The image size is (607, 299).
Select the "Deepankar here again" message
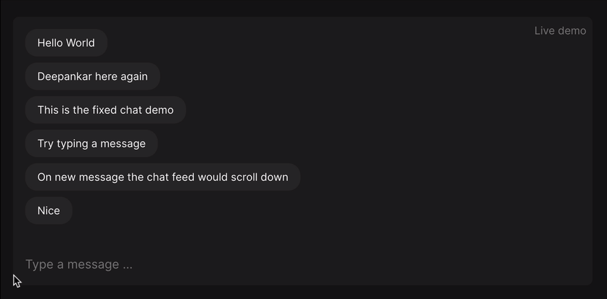pyautogui.click(x=92, y=76)
